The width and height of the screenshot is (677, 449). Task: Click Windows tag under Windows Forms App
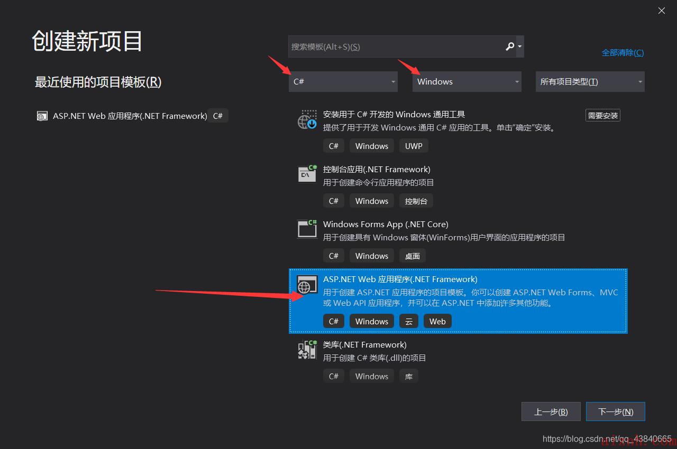click(x=372, y=256)
